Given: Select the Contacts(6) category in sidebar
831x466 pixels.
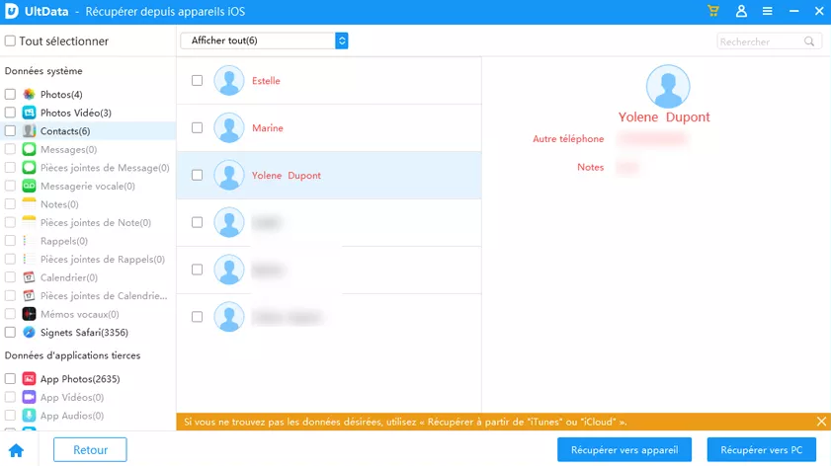Looking at the screenshot, I should click(x=65, y=131).
